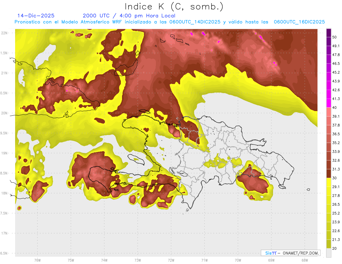Viewport: 342px width, 264px height.
Task: Click the dark brown swatch between 30 and 31.3
Action: (329, 174)
